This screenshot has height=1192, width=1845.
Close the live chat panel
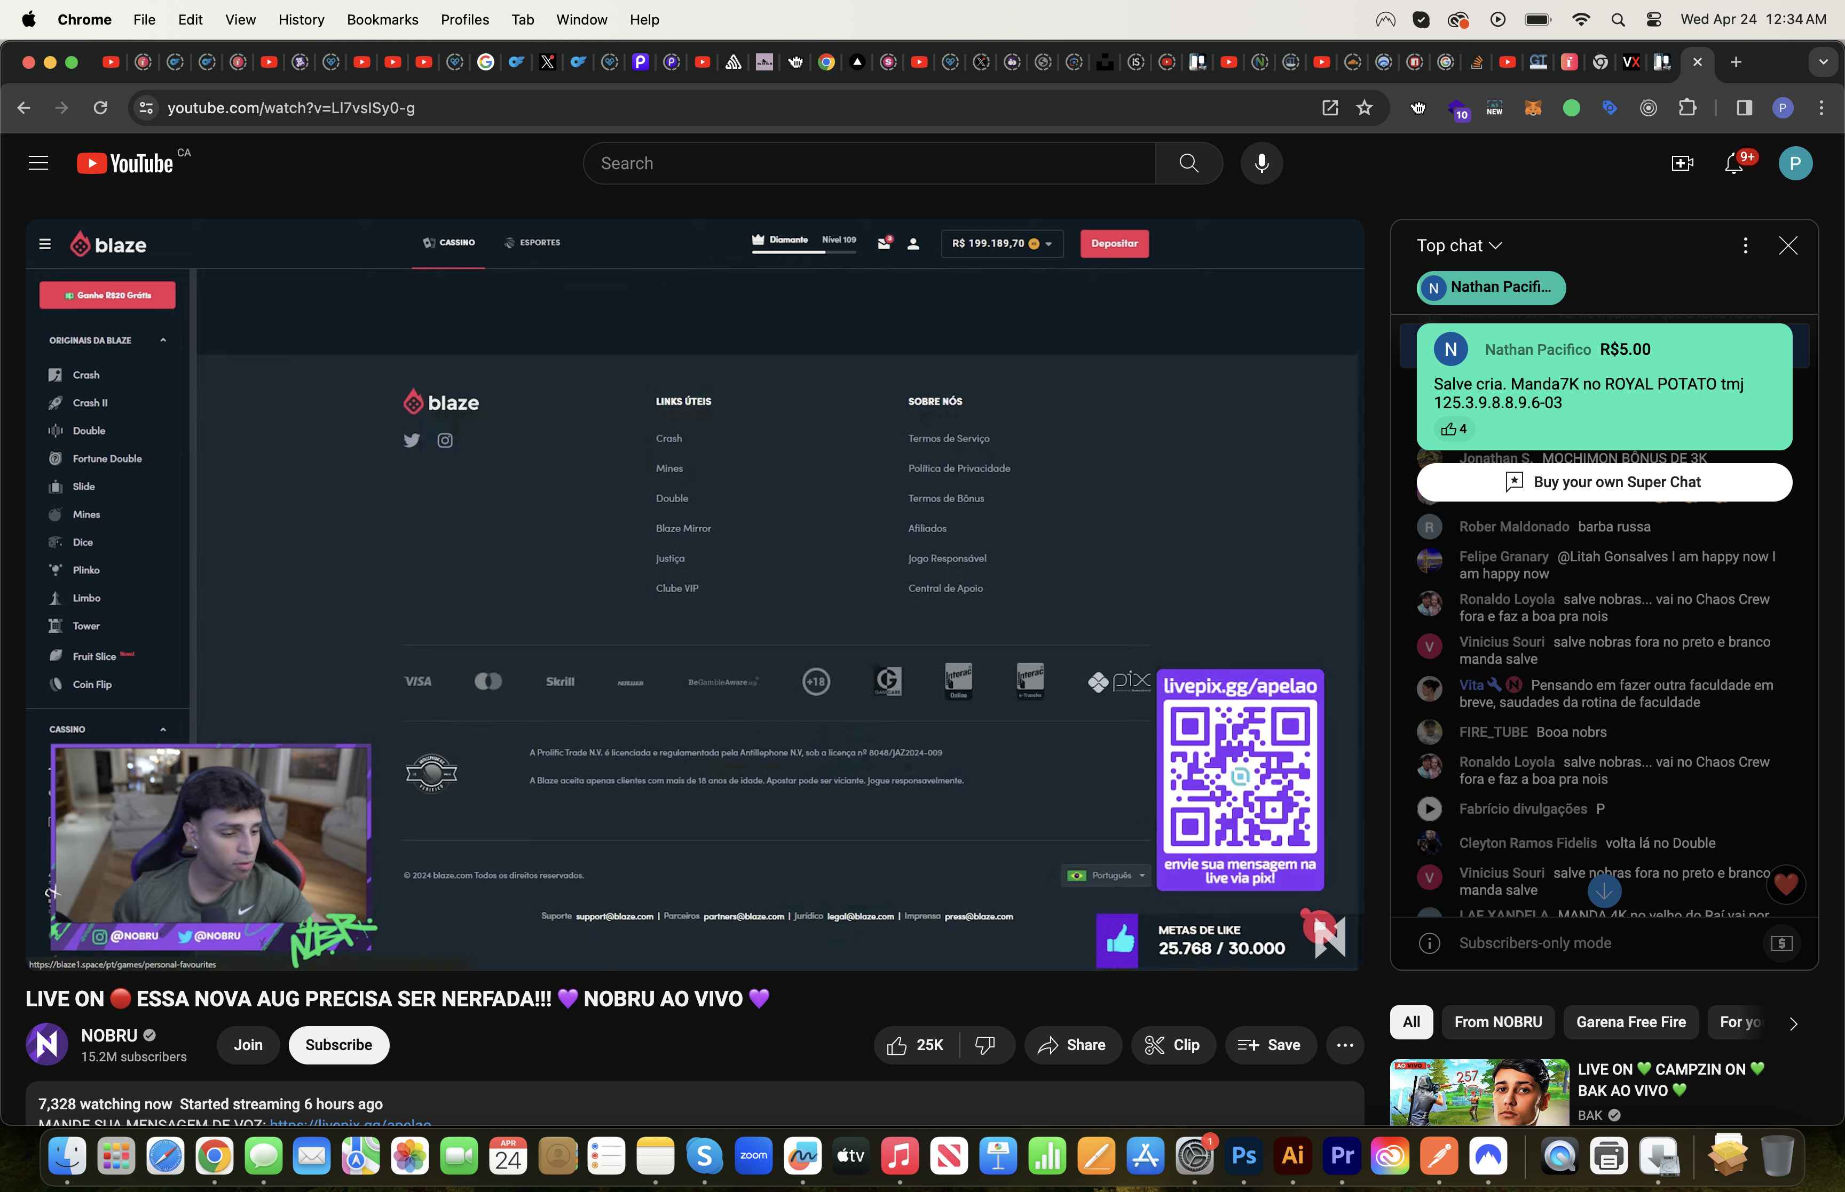tap(1788, 245)
